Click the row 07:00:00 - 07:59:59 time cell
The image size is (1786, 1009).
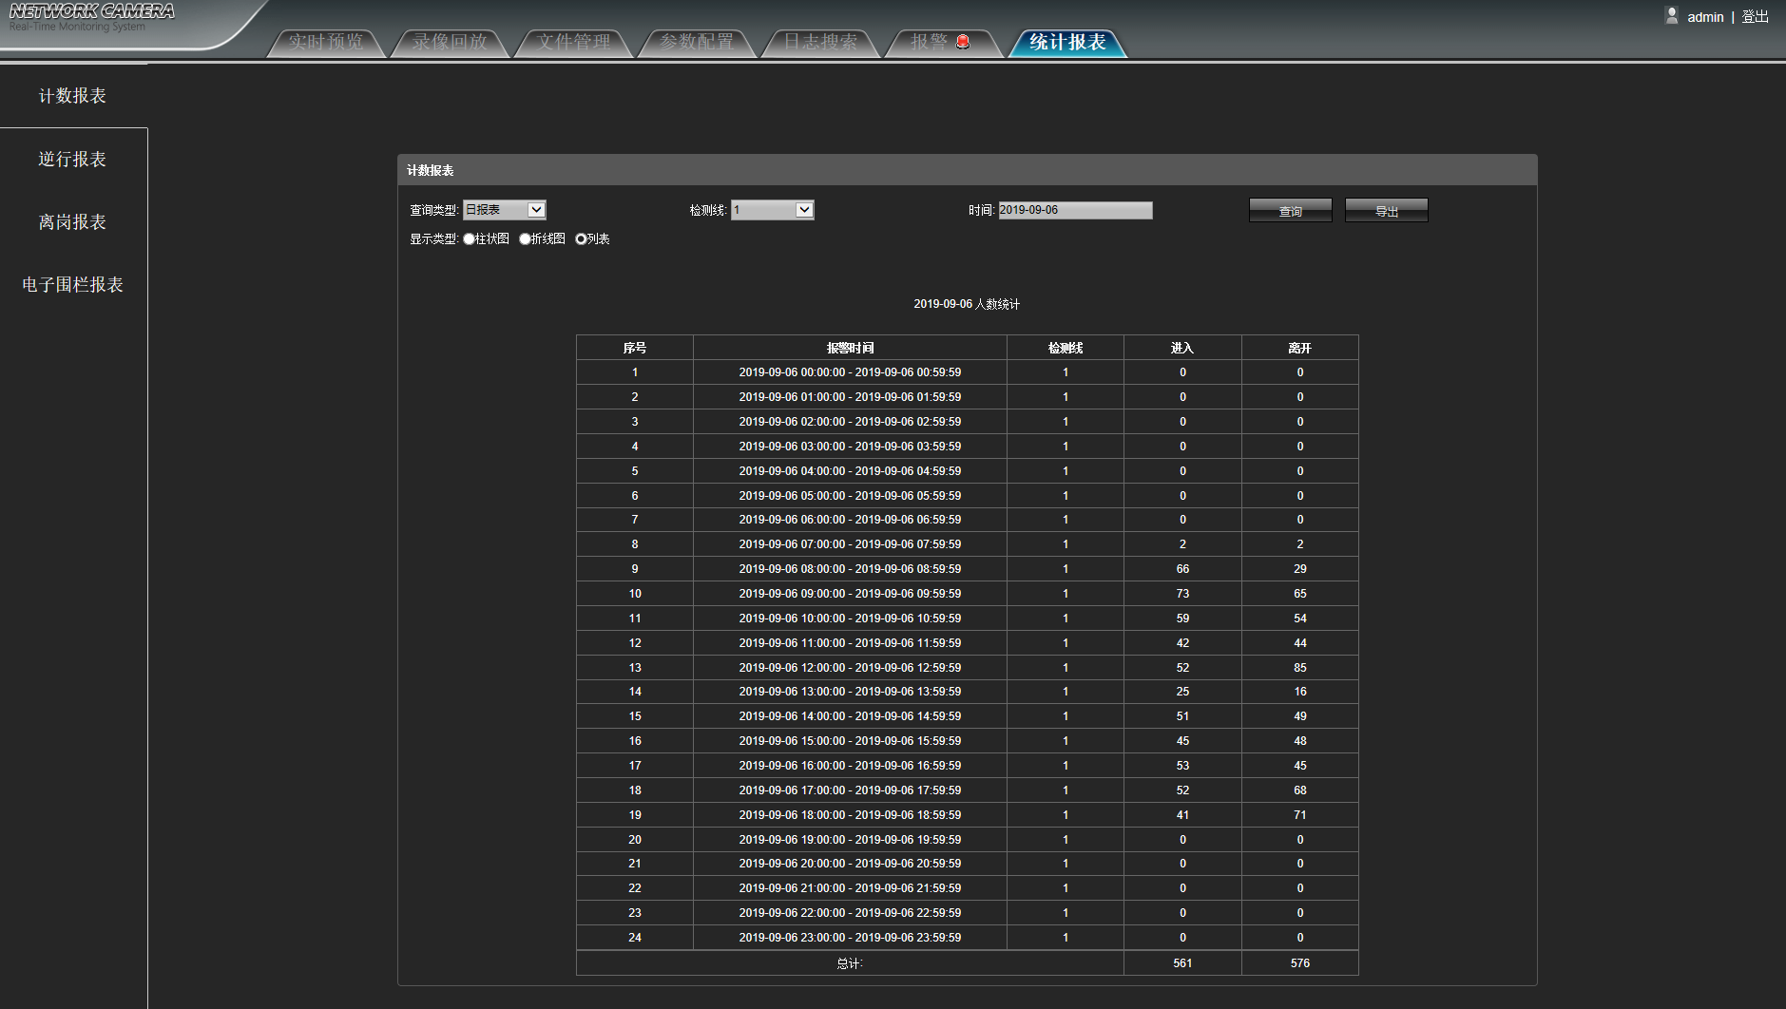tap(850, 544)
